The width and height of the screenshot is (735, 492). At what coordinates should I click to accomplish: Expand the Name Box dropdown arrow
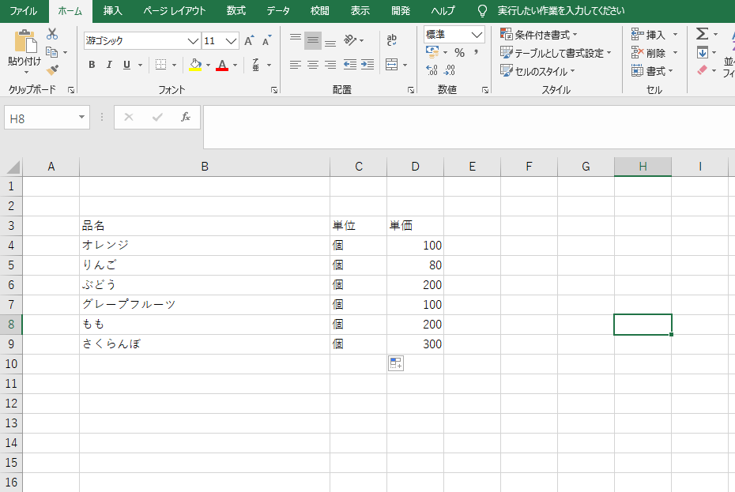pos(81,117)
